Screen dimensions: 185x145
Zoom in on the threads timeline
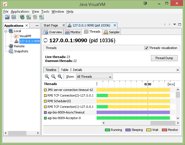tap(47, 77)
